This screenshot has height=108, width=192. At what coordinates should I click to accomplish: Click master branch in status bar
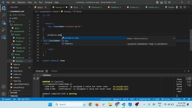click(7, 99)
